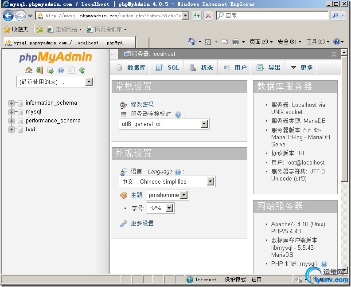Screen dimensions: 351x287
Task: Click the phpMyAdmin logo
Action: click(55, 57)
